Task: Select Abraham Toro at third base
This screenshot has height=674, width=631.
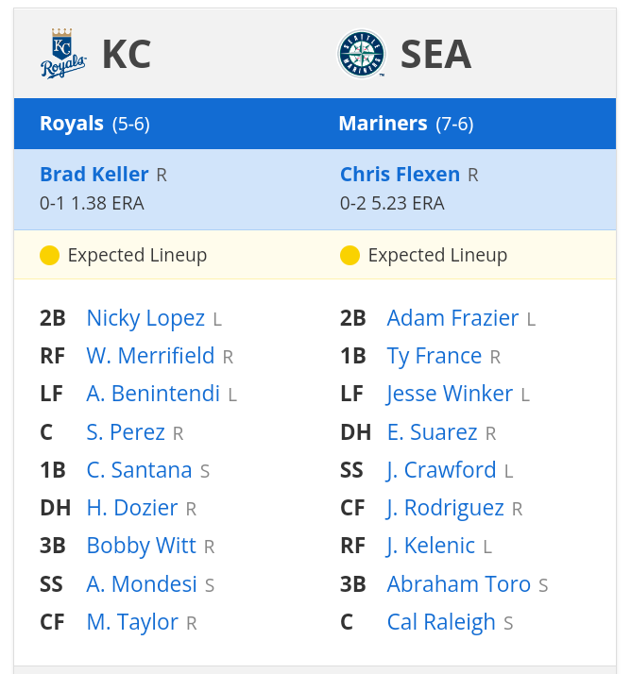Action: 458,584
